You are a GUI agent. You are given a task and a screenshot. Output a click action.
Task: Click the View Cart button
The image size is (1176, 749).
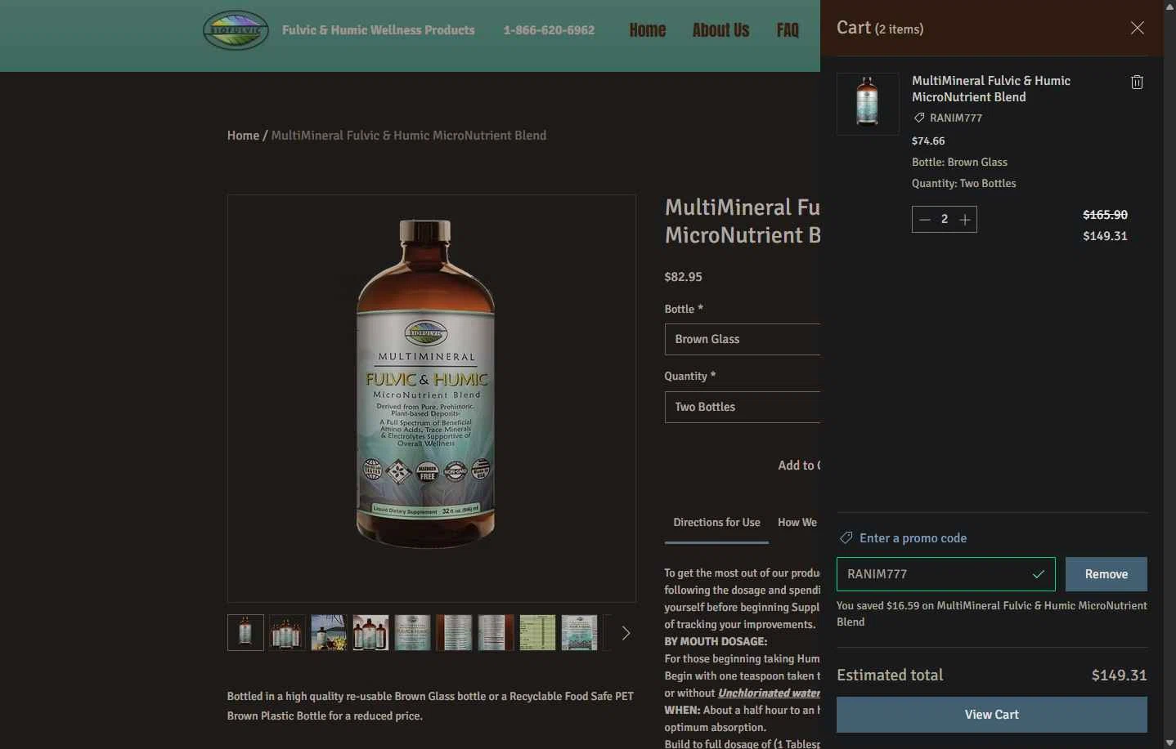tap(991, 715)
